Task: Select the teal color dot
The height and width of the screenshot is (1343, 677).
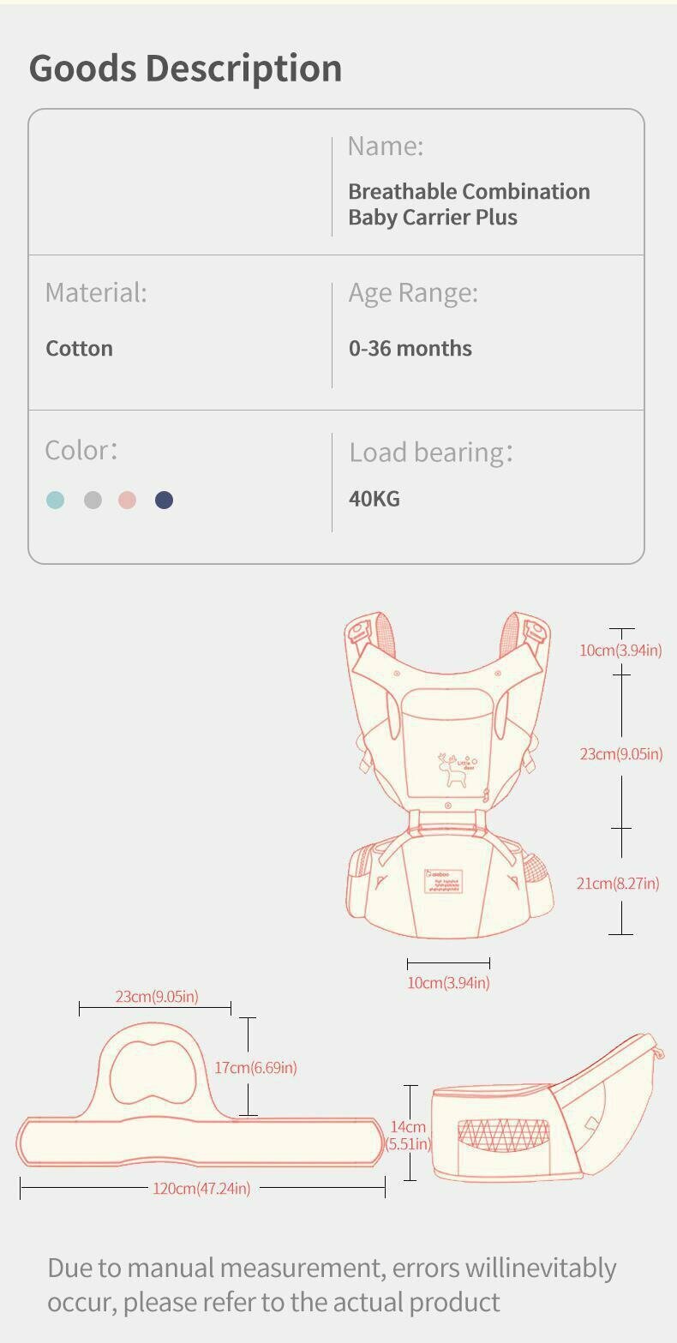Action: (x=55, y=500)
